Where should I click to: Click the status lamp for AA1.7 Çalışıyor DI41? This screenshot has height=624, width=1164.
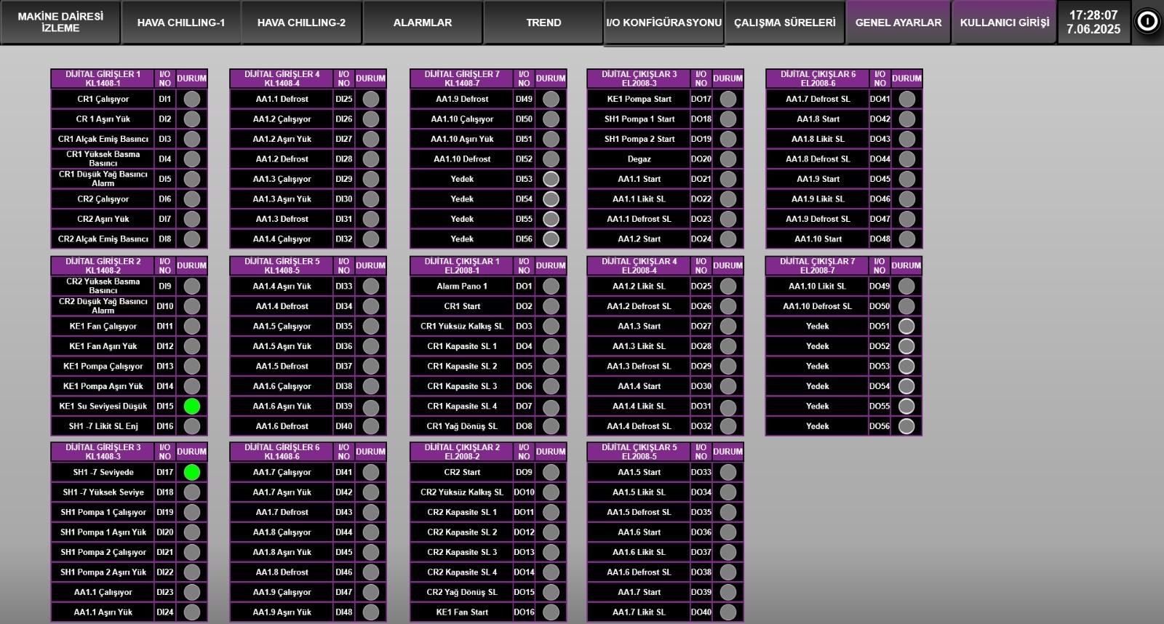(371, 473)
